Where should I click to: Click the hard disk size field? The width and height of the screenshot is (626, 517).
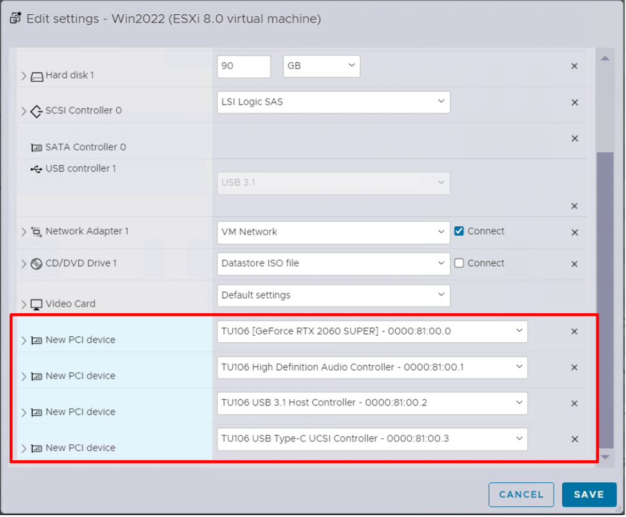point(243,66)
